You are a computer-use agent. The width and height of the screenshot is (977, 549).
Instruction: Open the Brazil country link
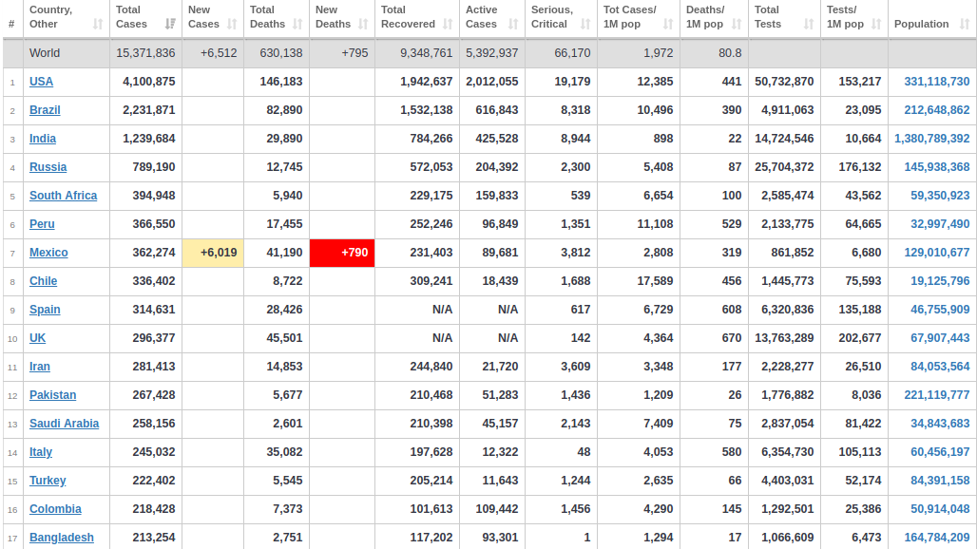pyautogui.click(x=45, y=110)
